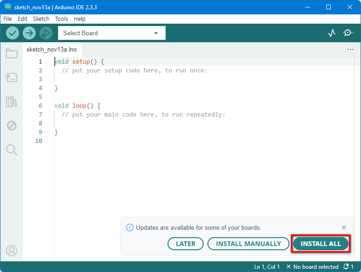Open the File menu
The width and height of the screenshot is (361, 272).
coord(7,19)
